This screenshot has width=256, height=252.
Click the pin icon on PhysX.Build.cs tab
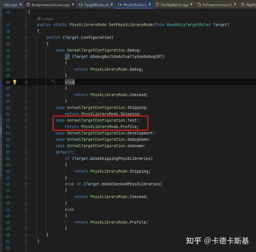pyautogui.click(x=149, y=5)
